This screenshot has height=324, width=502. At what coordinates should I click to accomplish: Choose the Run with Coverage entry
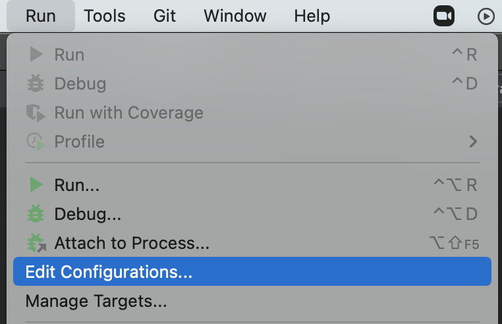[128, 113]
